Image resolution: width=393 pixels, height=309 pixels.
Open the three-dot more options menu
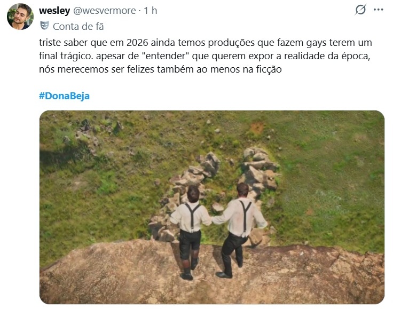point(378,10)
